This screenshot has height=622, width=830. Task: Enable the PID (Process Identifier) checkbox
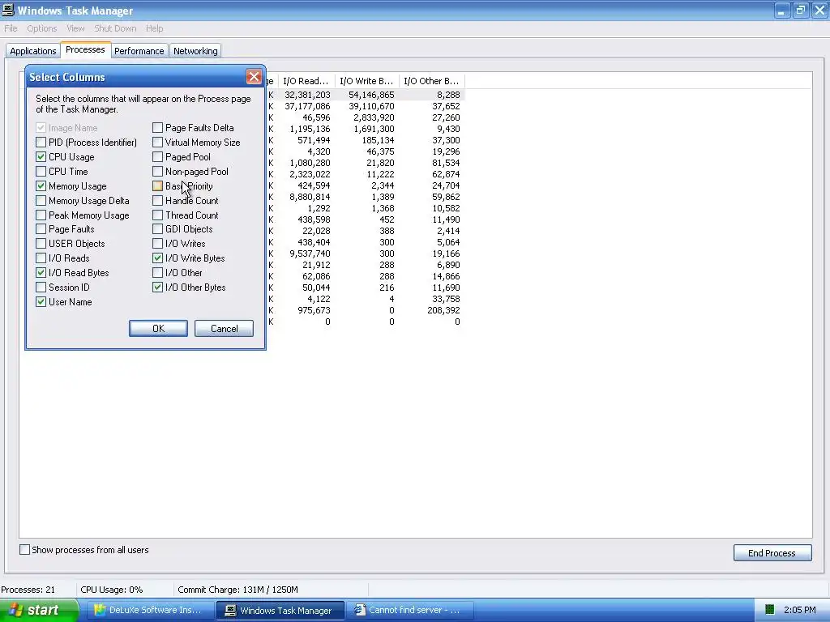(x=41, y=143)
